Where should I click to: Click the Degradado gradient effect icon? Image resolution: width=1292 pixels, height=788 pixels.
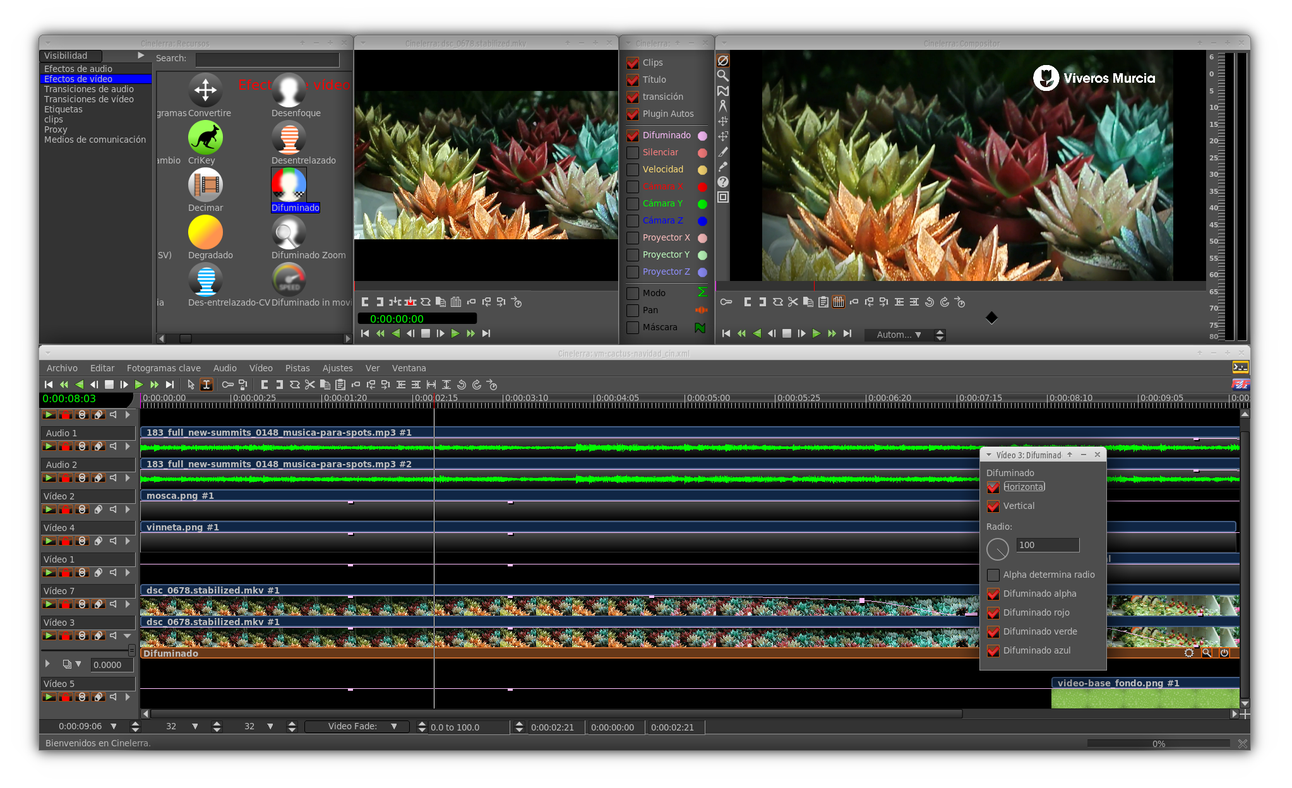pos(205,233)
